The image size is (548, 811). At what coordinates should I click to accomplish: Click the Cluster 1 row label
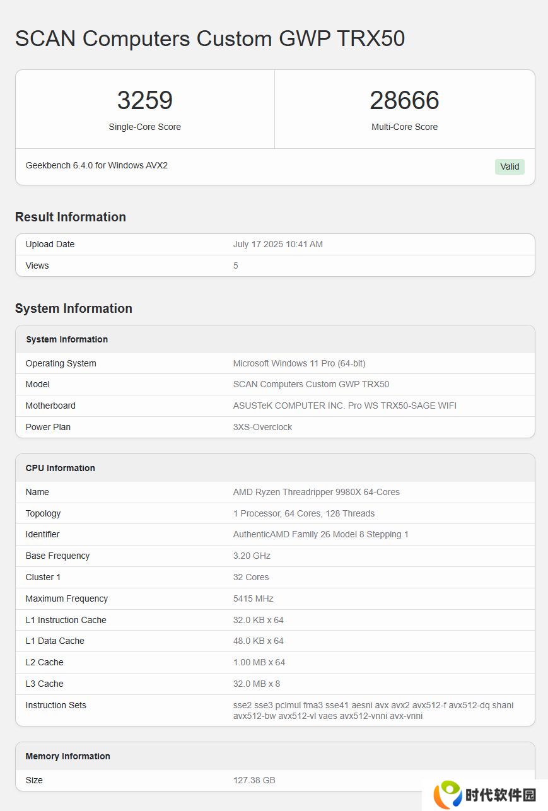[44, 577]
